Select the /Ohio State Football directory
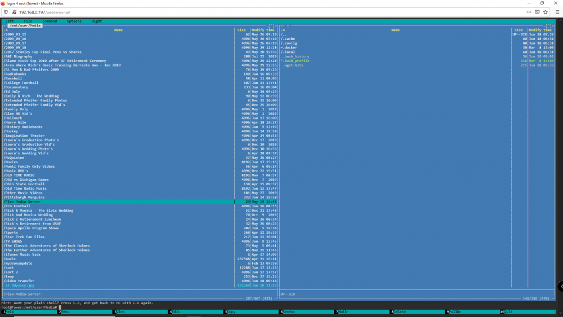This screenshot has height=317, width=563. pos(24,184)
